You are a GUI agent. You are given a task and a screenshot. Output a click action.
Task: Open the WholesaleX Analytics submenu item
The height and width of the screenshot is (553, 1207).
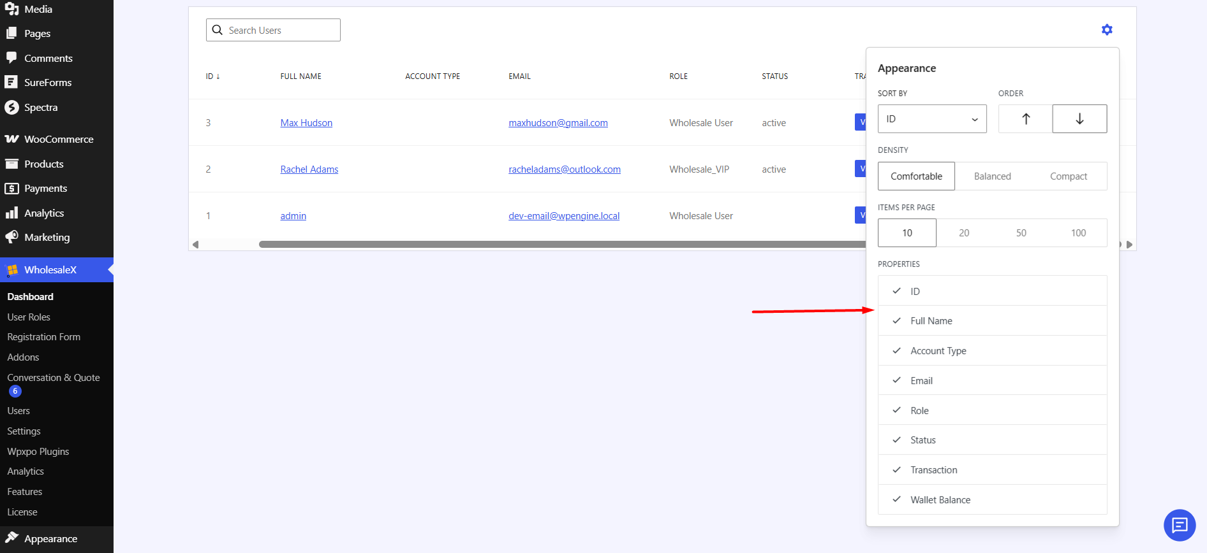26,471
